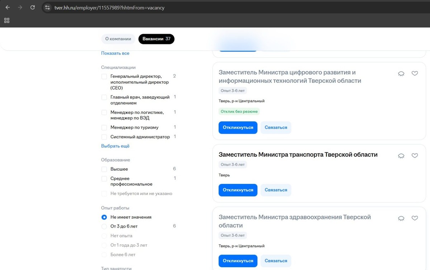
Task: Select Не имеет значения experience option
Action: [x=104, y=217]
